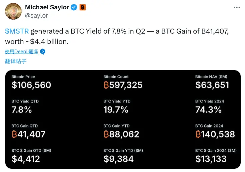This screenshot has width=245, height=172.
Task: Click the BTC Yield 2024 74.3% value
Action: (x=208, y=109)
